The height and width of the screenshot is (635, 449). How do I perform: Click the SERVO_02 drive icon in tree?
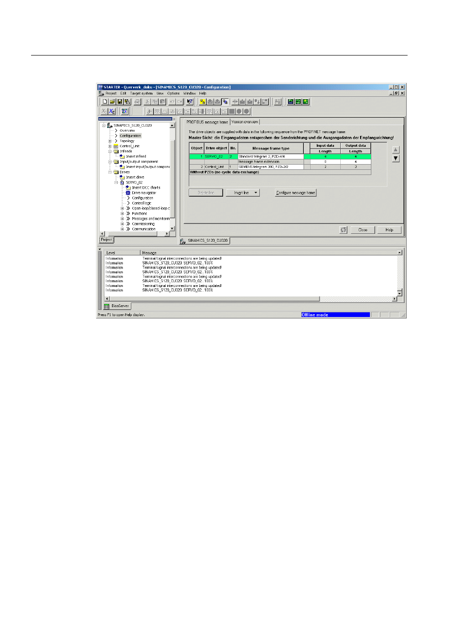coord(122,183)
